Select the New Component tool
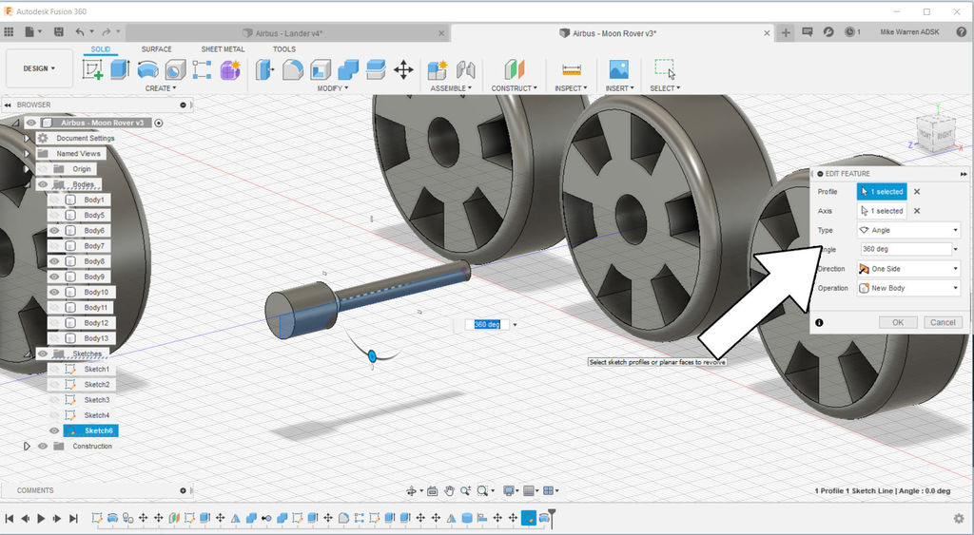Screen dimensions: 974x535 tap(438, 69)
